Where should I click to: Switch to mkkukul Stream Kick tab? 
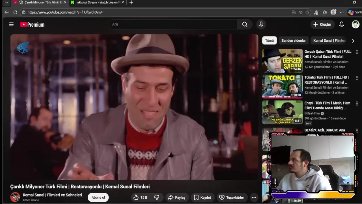click(98, 3)
